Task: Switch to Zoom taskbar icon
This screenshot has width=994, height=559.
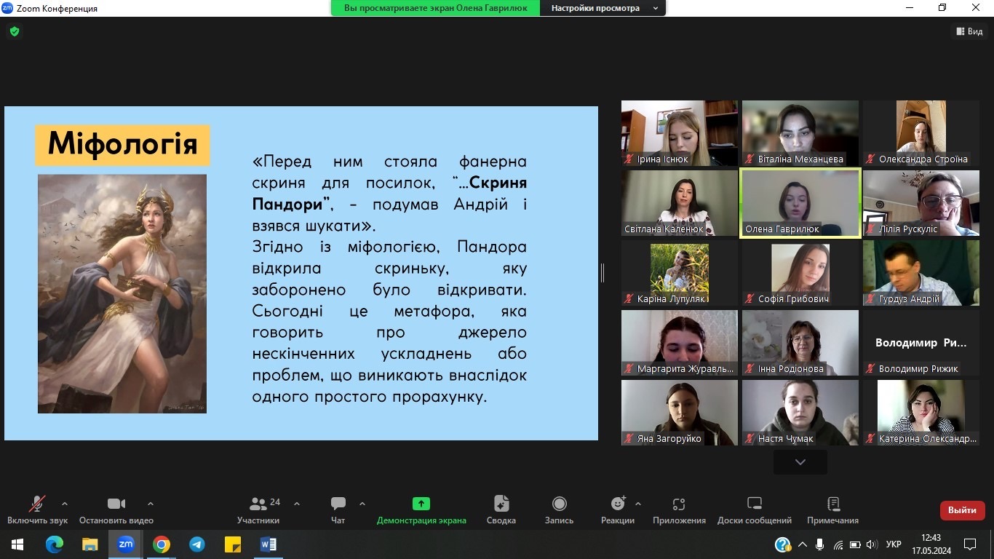Action: (x=126, y=544)
